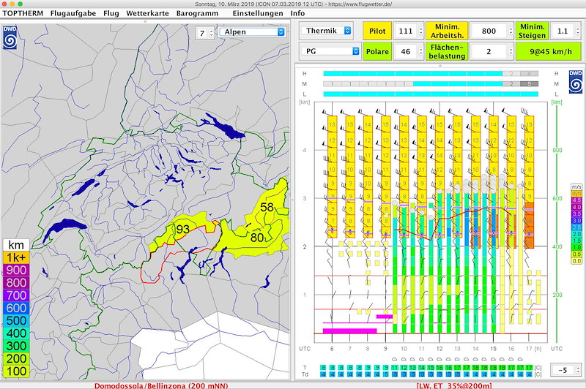Open the Alpen region dropdown
The image size is (586, 389).
pyautogui.click(x=252, y=32)
